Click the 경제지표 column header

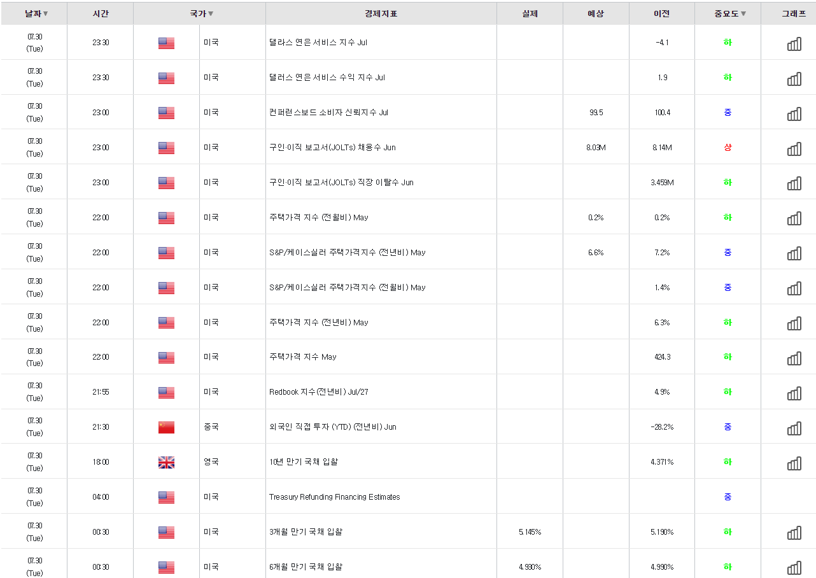[x=381, y=13]
